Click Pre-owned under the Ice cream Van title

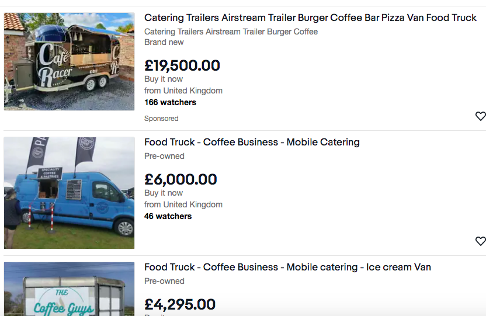tap(164, 281)
